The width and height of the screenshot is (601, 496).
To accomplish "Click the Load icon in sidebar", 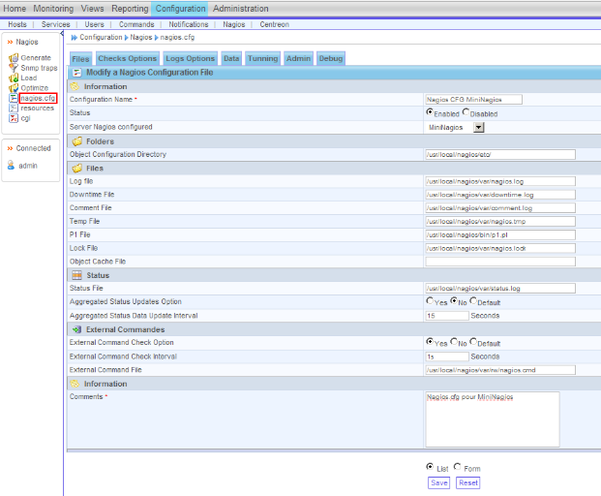I will click(x=13, y=77).
